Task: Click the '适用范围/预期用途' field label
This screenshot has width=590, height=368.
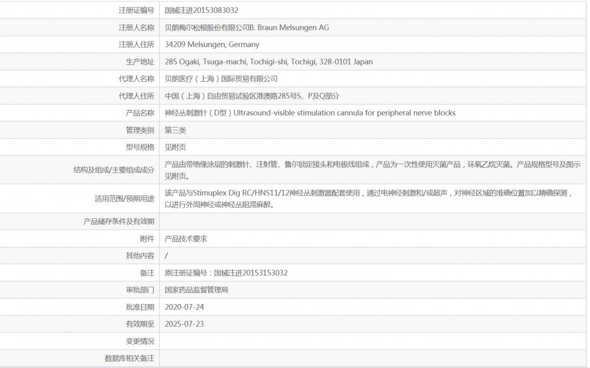Action: (124, 199)
